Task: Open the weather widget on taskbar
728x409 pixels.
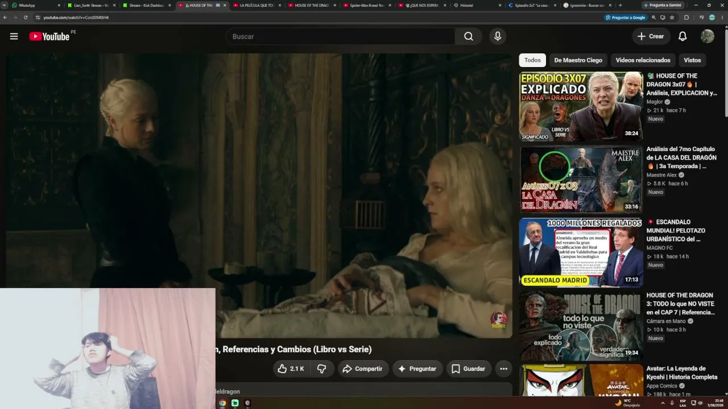Action: (x=627, y=403)
